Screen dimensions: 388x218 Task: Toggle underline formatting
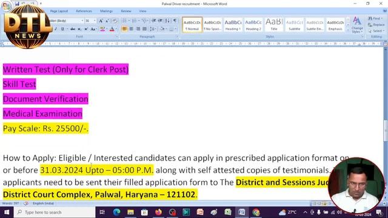click(62, 29)
